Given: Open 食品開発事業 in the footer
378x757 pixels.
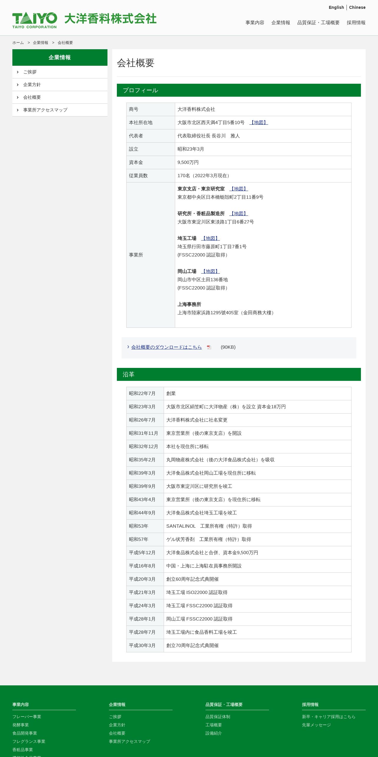Looking at the screenshot, I should point(25,733).
